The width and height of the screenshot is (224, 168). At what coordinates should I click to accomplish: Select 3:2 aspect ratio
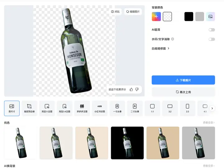tap(170, 108)
